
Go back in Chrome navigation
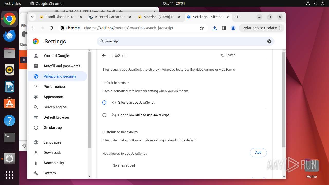coord(33,28)
